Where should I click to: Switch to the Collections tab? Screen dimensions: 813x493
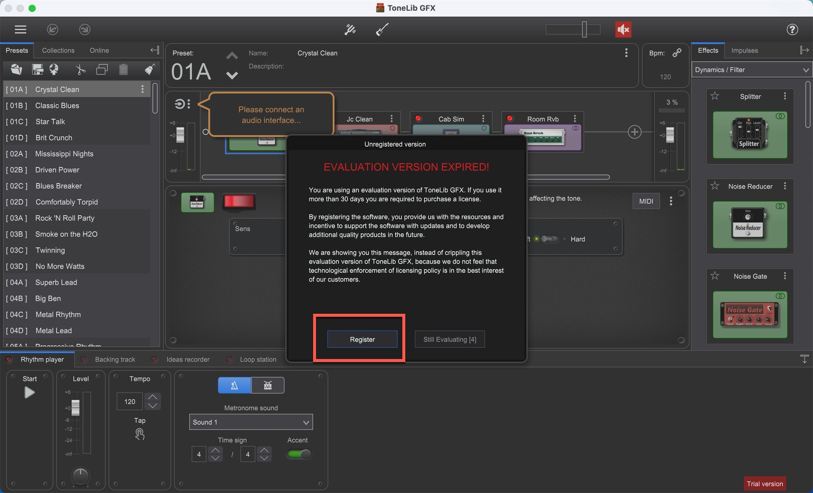pyautogui.click(x=58, y=50)
